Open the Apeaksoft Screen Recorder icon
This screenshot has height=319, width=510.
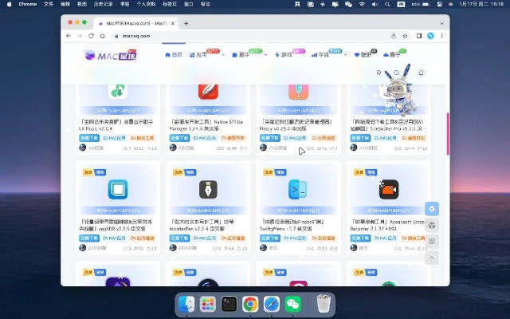[x=388, y=189]
